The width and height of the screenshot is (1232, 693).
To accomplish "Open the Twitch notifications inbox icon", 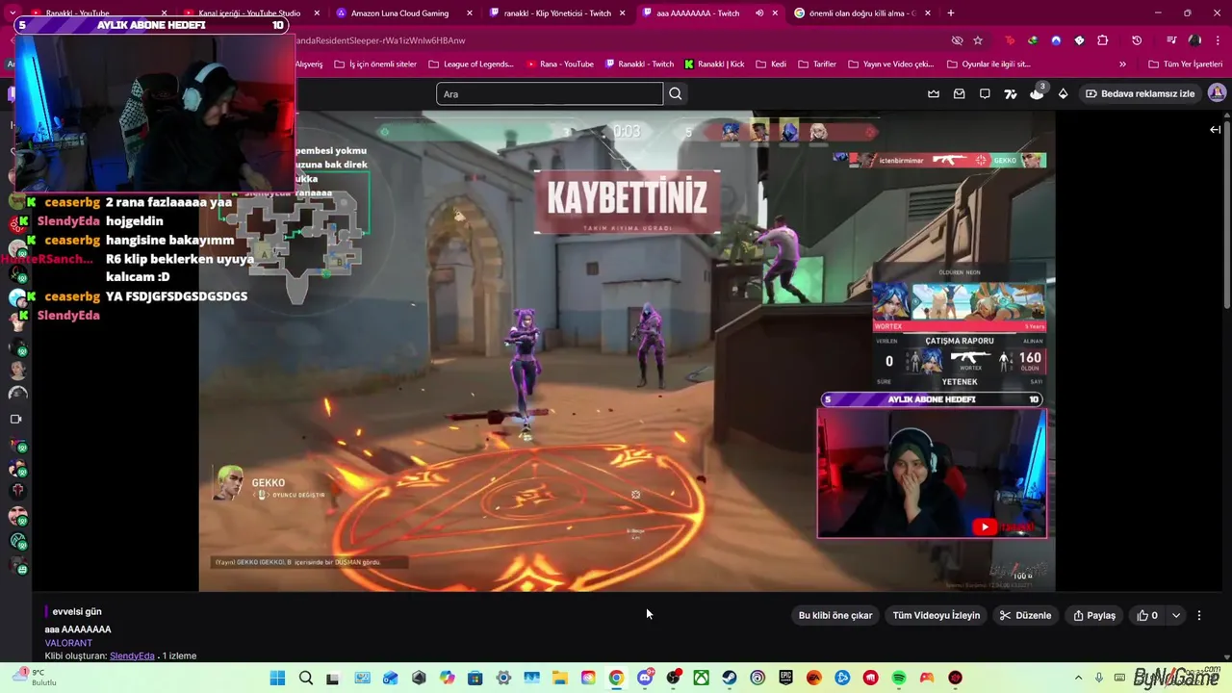I will click(x=959, y=93).
